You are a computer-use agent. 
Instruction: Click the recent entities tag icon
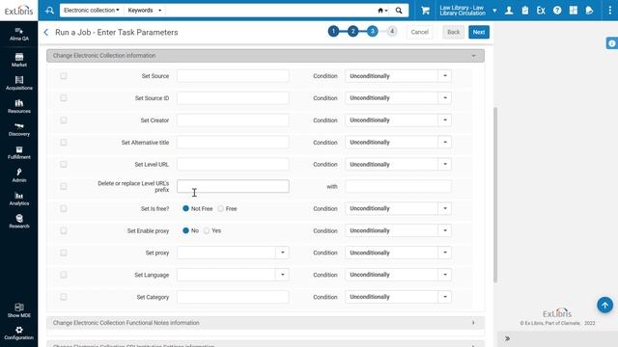coord(589,11)
